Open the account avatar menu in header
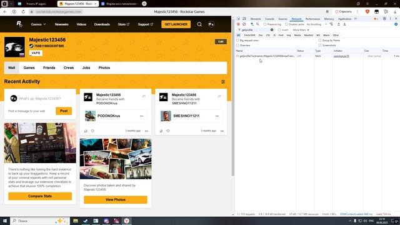The height and width of the screenshot is (225, 400). click(x=211, y=24)
